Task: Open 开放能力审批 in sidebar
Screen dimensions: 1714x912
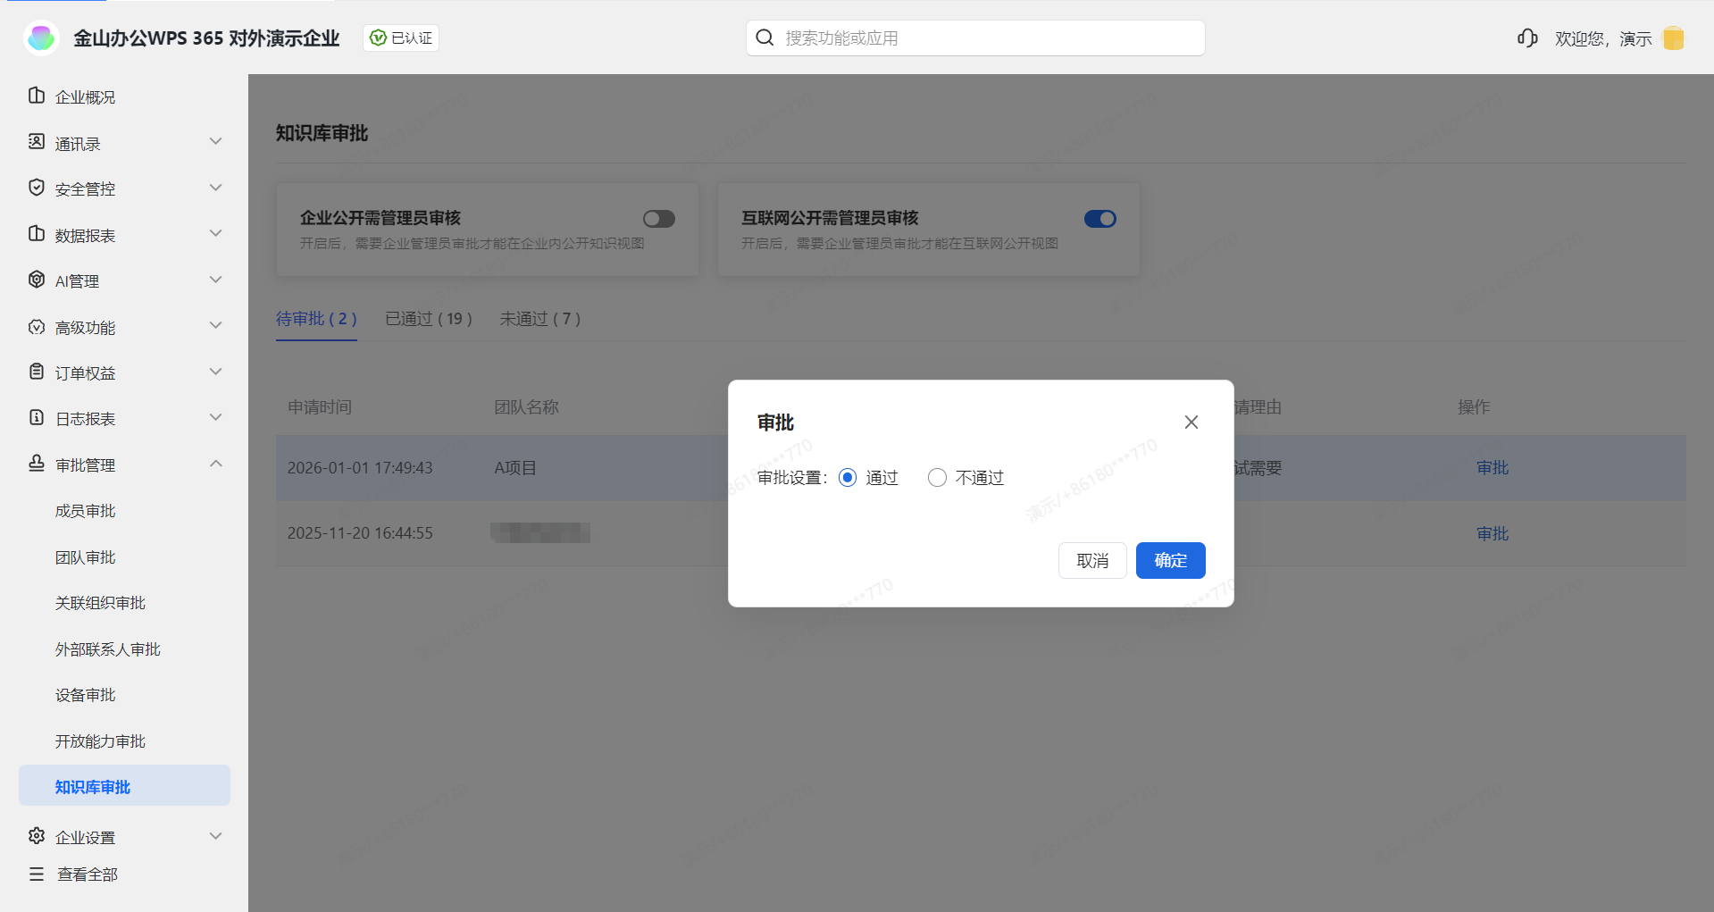Action: pos(100,741)
